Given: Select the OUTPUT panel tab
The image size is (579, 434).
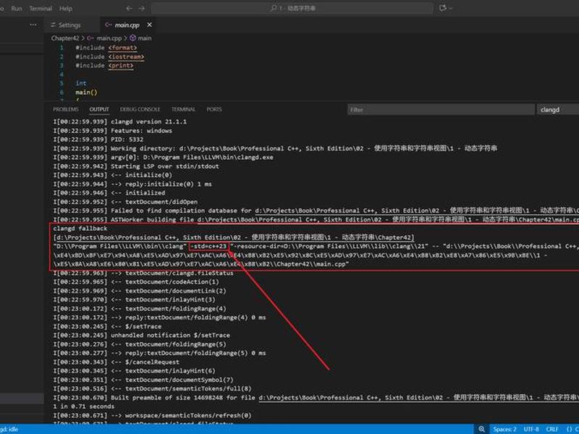Looking at the screenshot, I should tap(99, 109).
